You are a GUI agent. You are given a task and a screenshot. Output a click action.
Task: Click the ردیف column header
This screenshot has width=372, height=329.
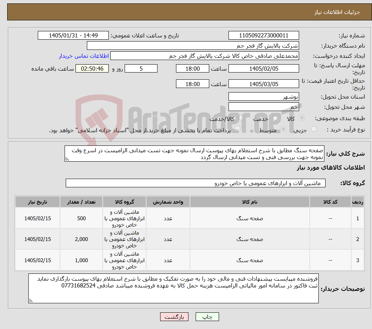[x=358, y=202]
